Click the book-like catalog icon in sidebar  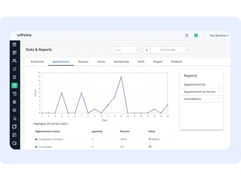click(x=14, y=126)
